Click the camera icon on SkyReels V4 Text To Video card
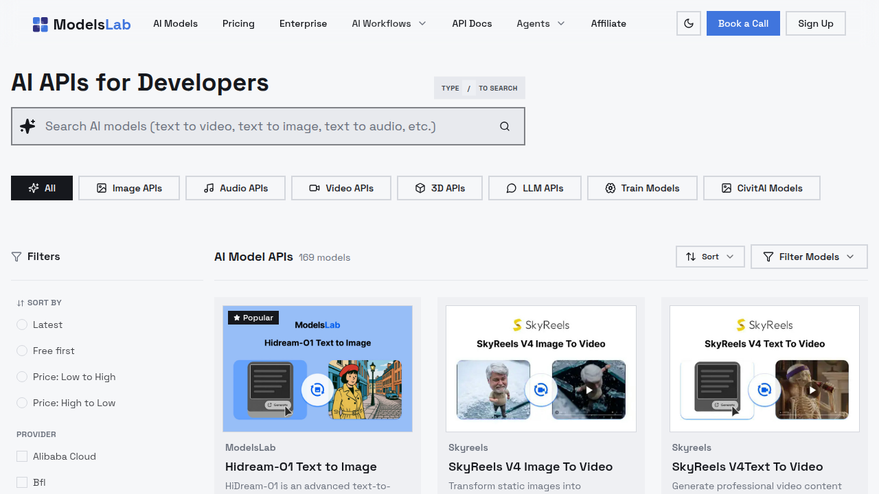The height and width of the screenshot is (494, 879). pos(764,390)
